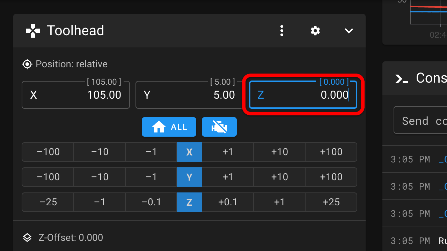This screenshot has height=251, width=447.
Task: Click the motors off icon button
Action: [x=219, y=127]
